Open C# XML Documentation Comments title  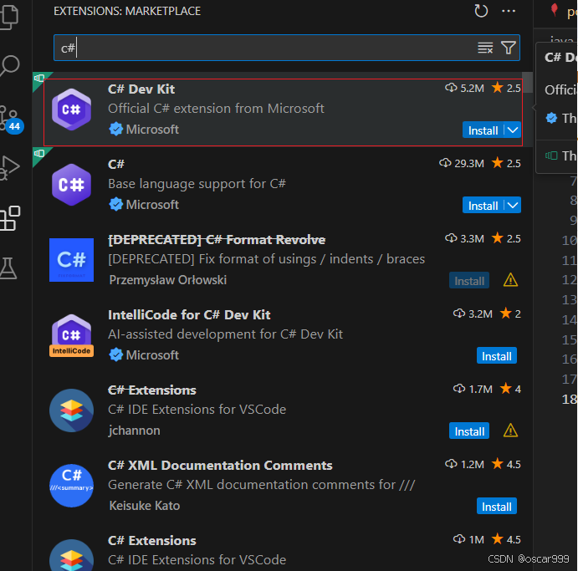point(220,466)
